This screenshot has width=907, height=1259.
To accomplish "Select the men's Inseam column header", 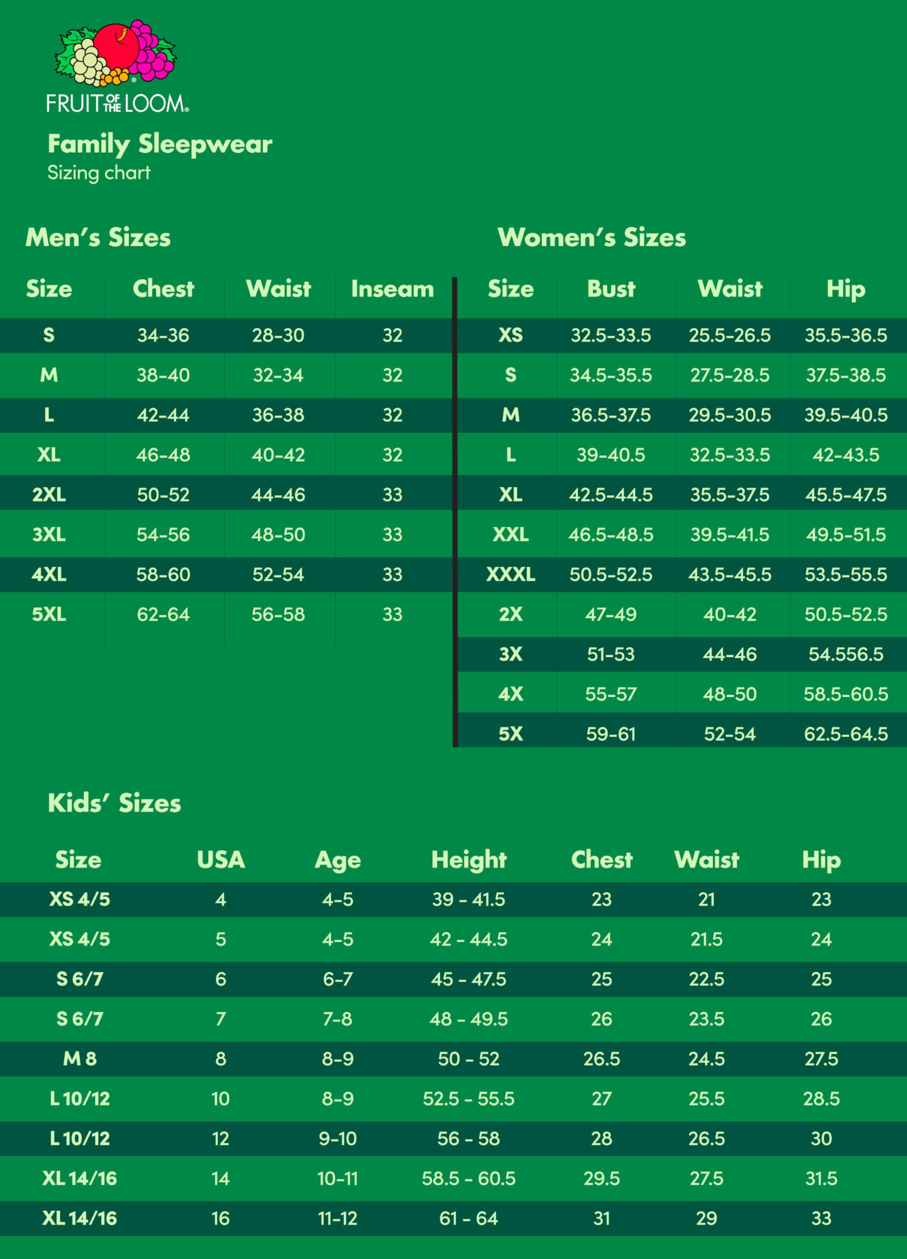I will [392, 289].
